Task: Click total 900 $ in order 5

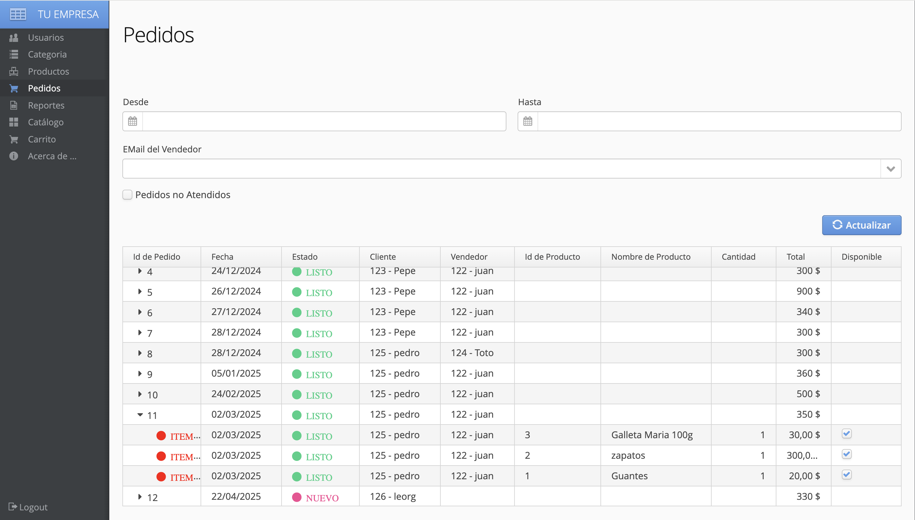Action: point(808,291)
